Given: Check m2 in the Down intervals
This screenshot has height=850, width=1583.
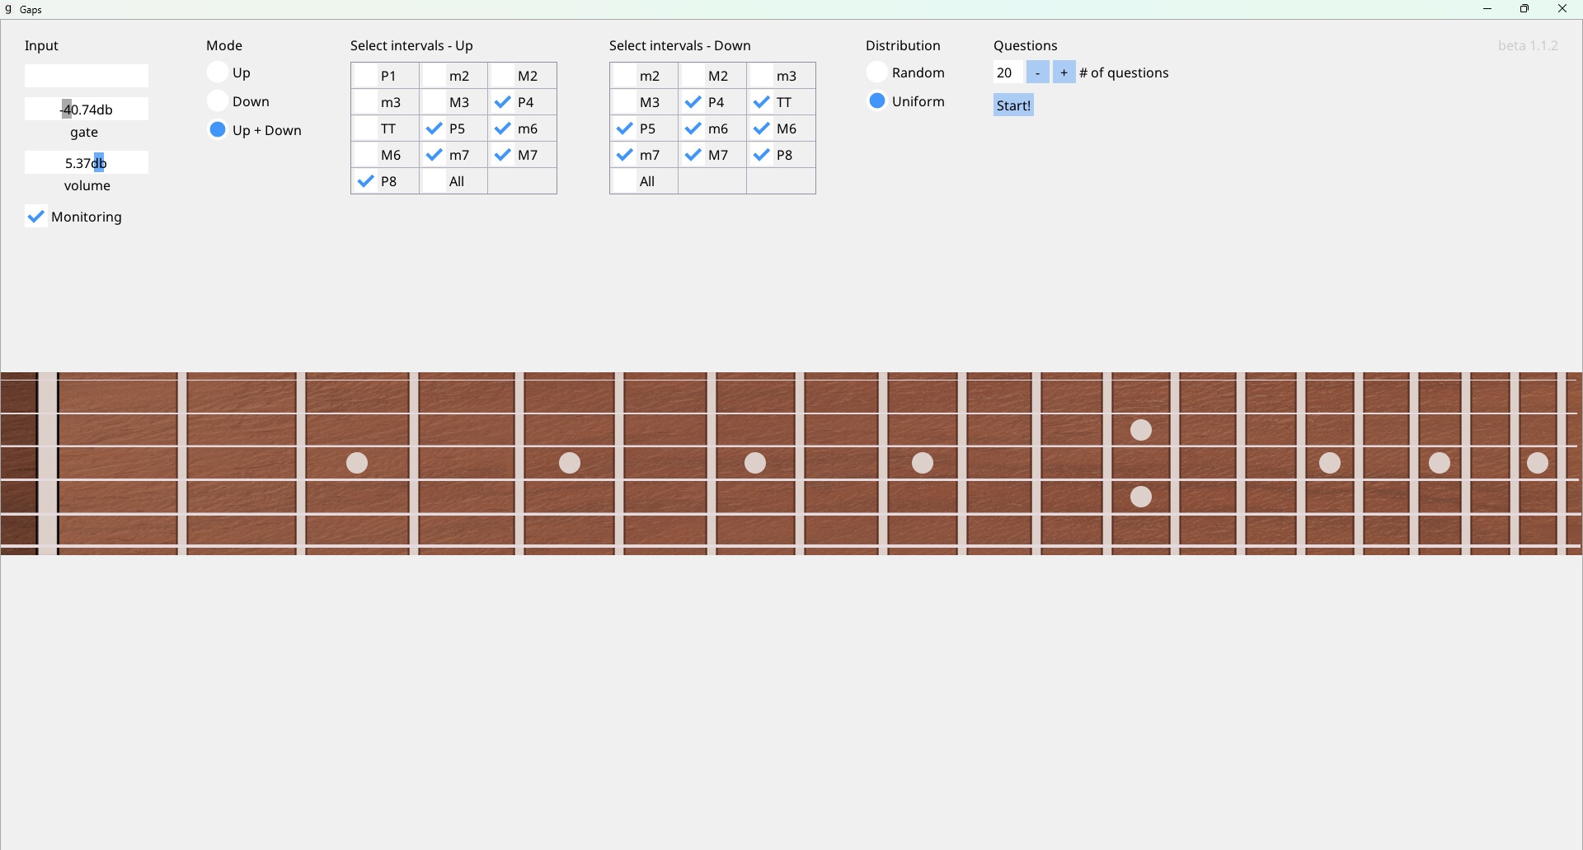Looking at the screenshot, I should pos(644,76).
